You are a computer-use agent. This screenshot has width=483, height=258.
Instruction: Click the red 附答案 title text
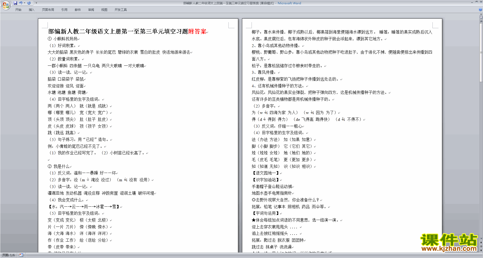point(197,31)
